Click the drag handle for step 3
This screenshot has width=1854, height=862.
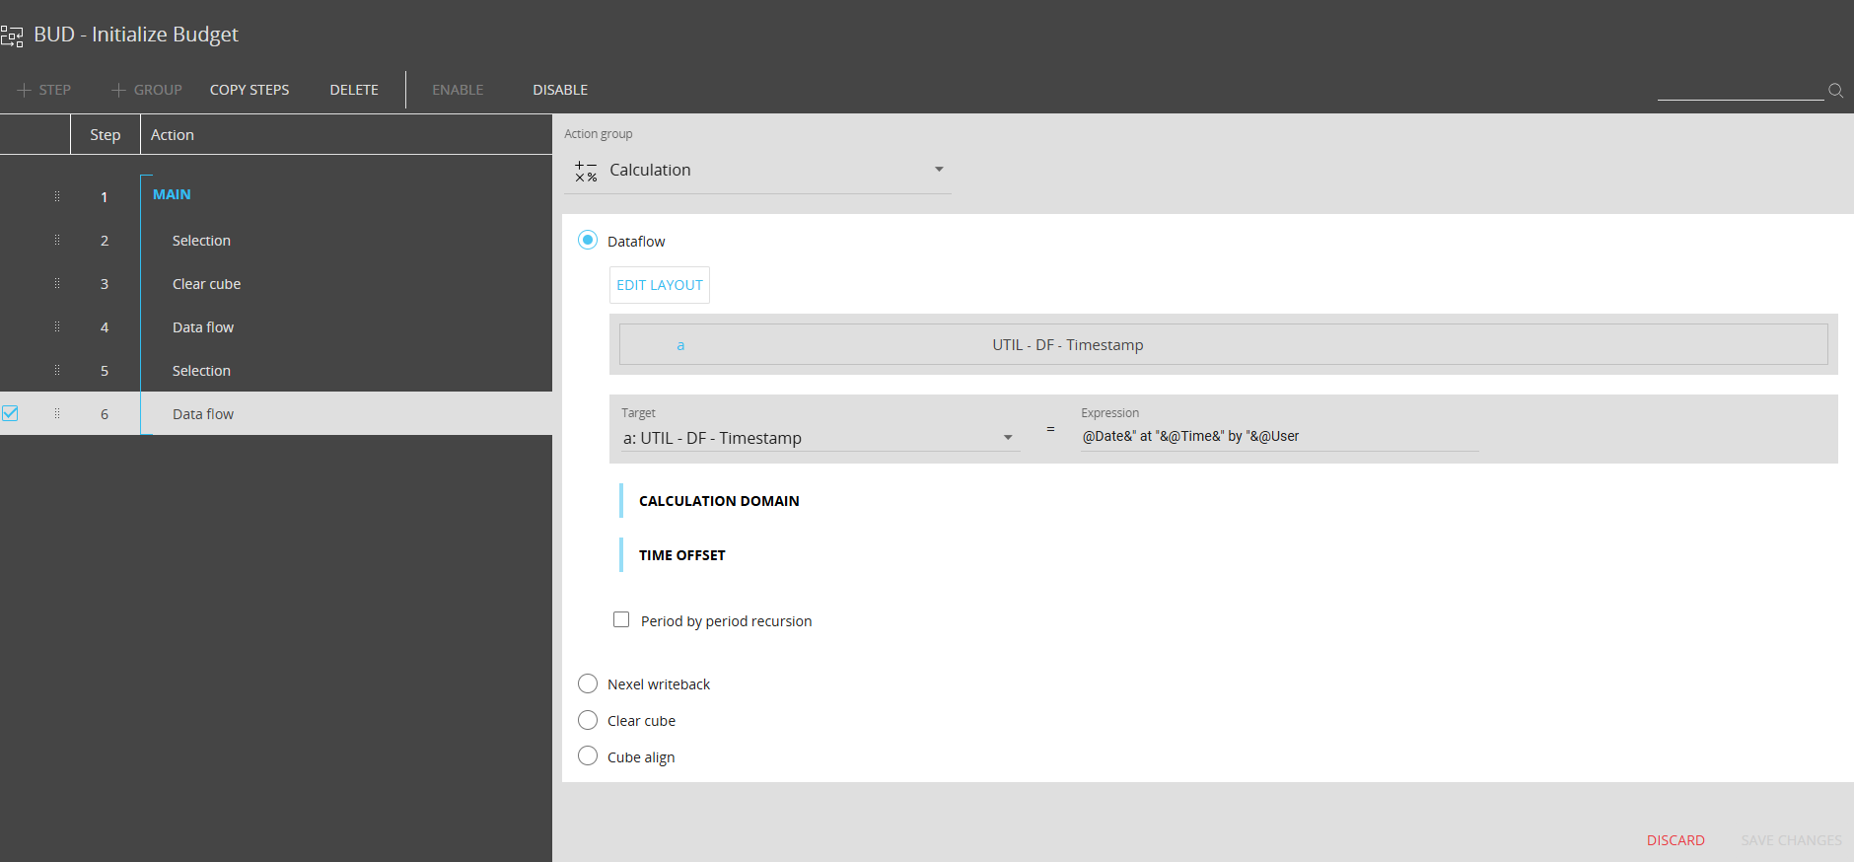tap(57, 283)
